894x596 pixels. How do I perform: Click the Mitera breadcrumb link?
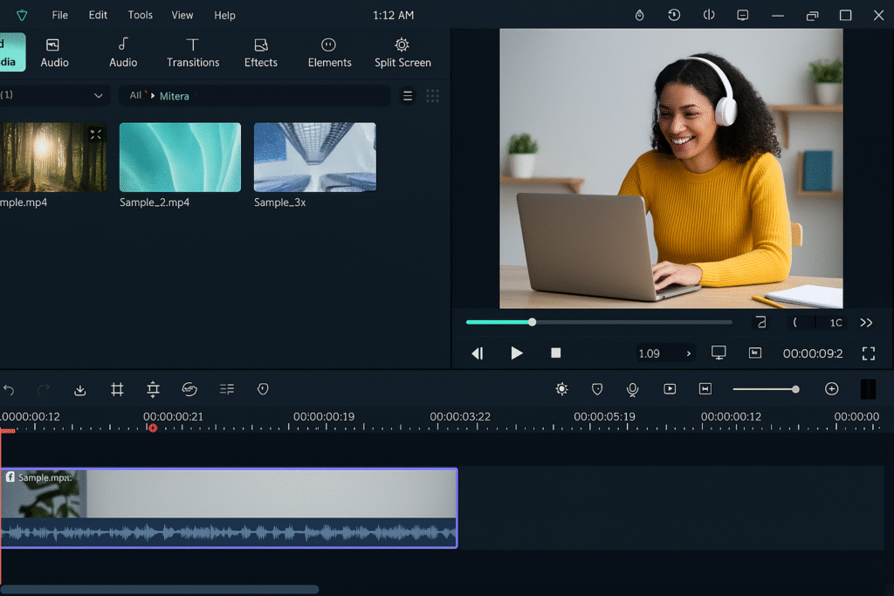pos(174,96)
